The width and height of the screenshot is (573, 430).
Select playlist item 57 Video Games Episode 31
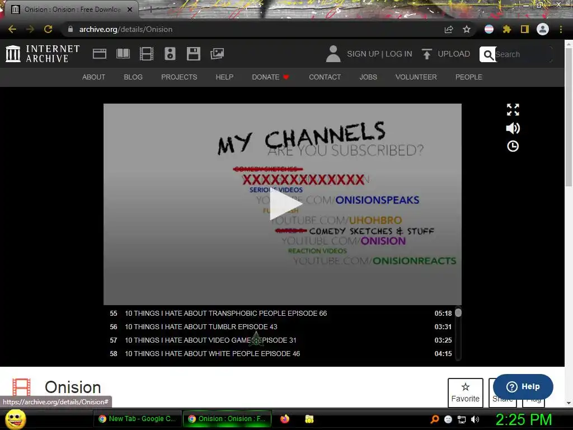coord(281,340)
